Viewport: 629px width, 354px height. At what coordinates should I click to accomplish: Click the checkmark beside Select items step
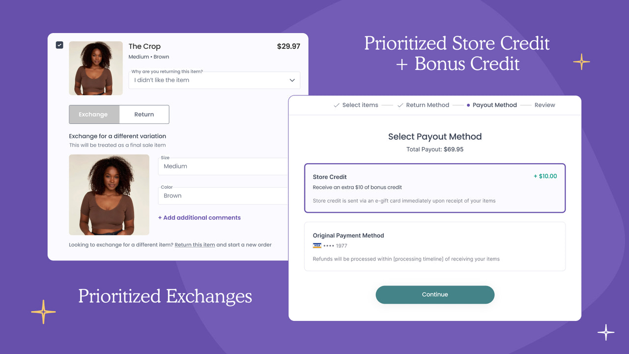pyautogui.click(x=336, y=105)
